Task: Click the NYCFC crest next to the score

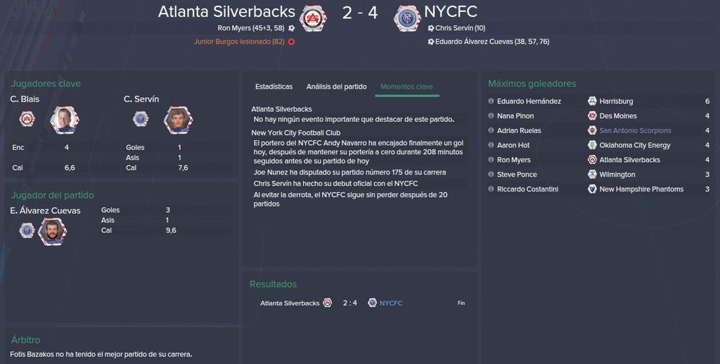Action: (x=407, y=18)
